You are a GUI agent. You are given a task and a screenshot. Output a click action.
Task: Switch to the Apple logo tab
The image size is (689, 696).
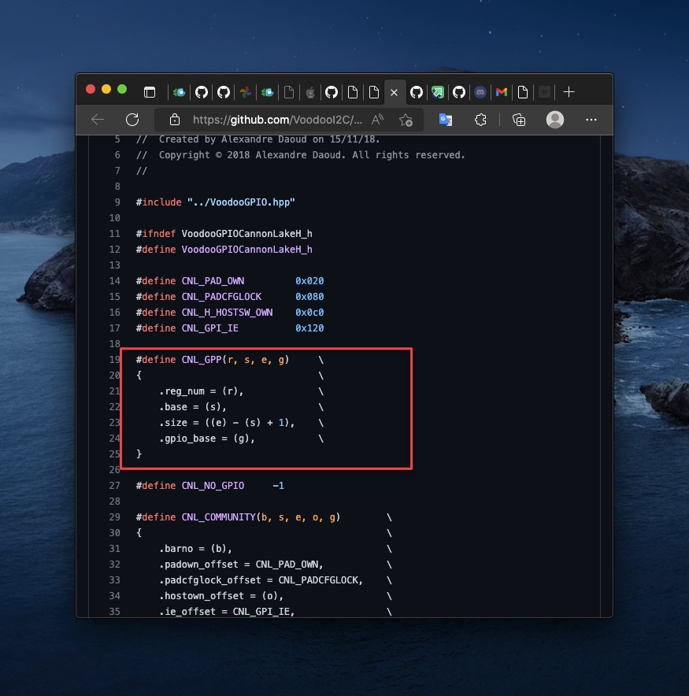coord(310,92)
